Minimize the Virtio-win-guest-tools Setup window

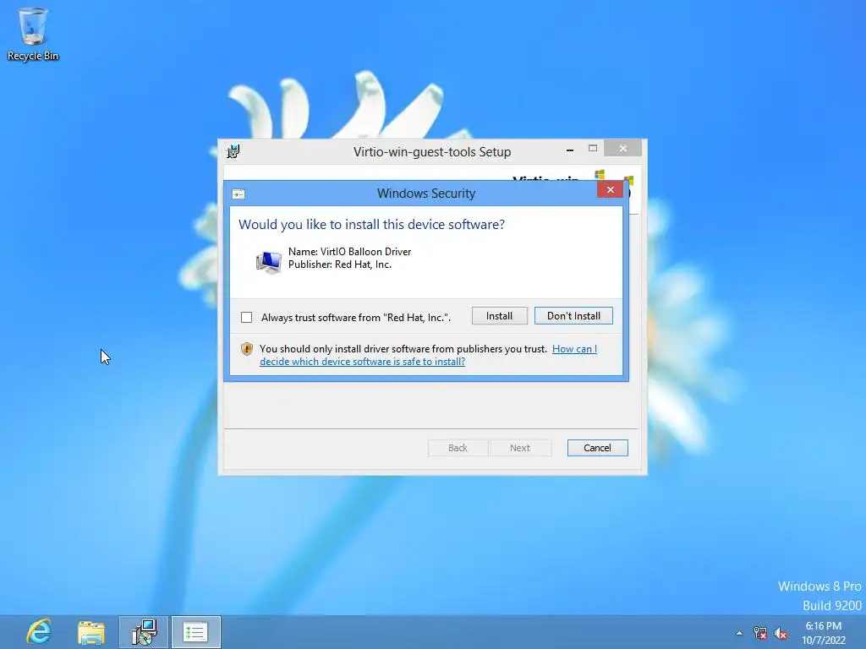(x=569, y=149)
